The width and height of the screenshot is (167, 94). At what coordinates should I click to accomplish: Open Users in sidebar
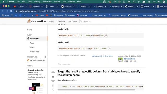32,47
